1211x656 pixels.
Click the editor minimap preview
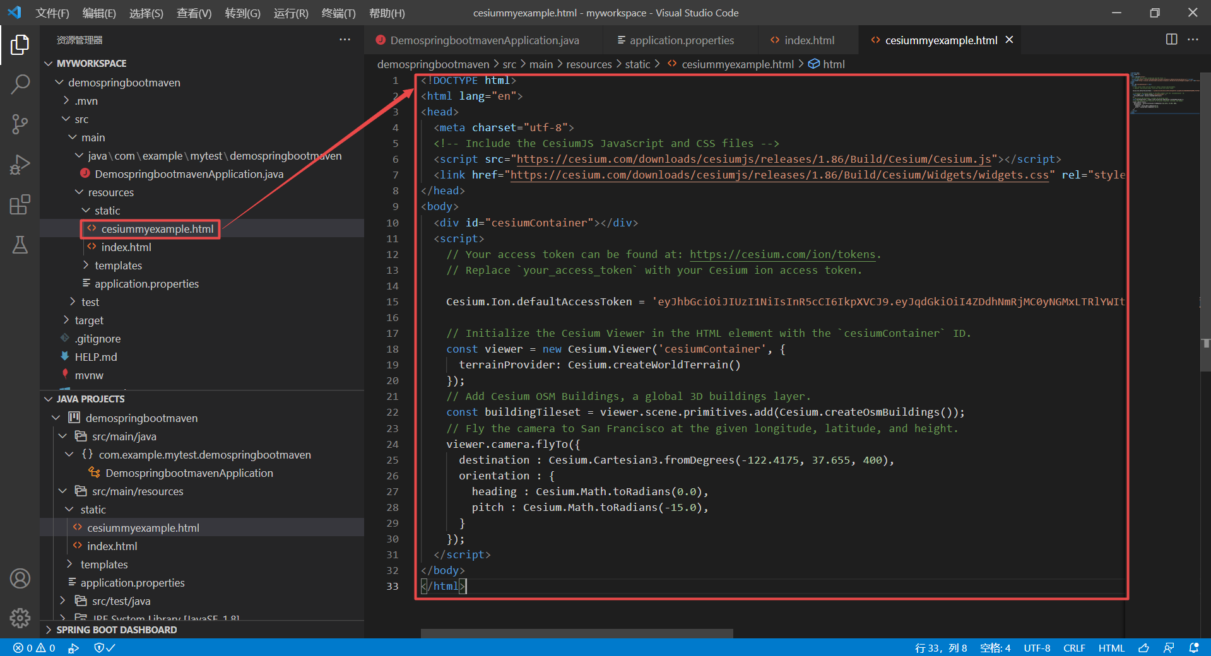point(1165,93)
